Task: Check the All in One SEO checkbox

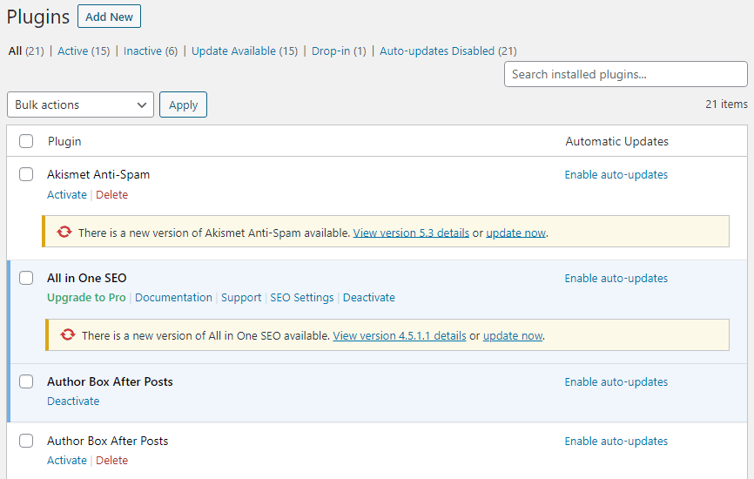Action: 26,278
